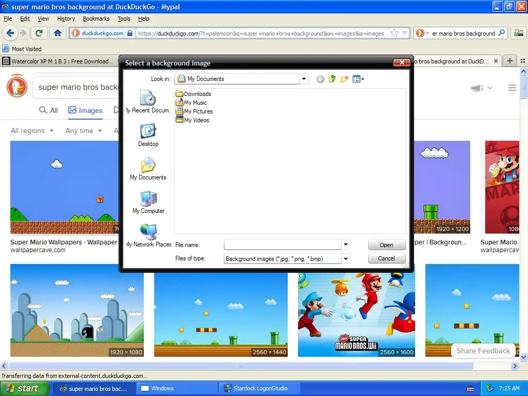Expand the Look in folder dropdown
This screenshot has height=396, width=528.
(304, 79)
